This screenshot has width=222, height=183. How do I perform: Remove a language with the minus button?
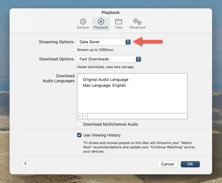[x=85, y=116]
